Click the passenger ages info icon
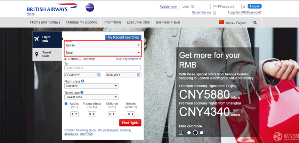This screenshot has height=143, width=299. click(x=66, y=104)
